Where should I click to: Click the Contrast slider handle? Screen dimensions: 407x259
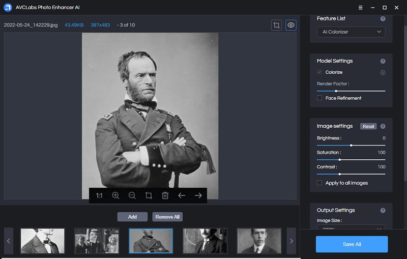click(x=339, y=174)
